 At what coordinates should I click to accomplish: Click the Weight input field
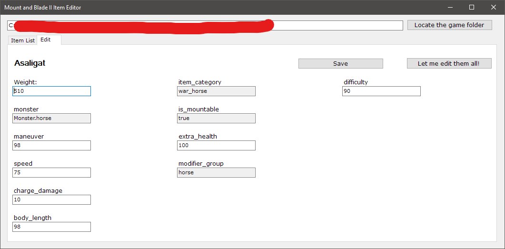52,91
